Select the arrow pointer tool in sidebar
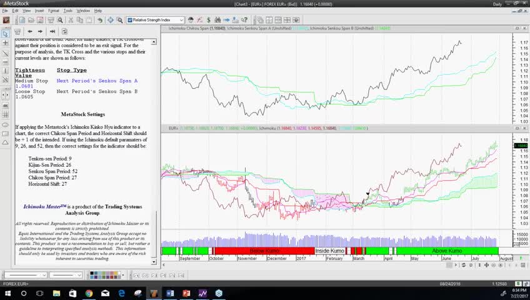This screenshot has width=530, height=300. [5, 34]
